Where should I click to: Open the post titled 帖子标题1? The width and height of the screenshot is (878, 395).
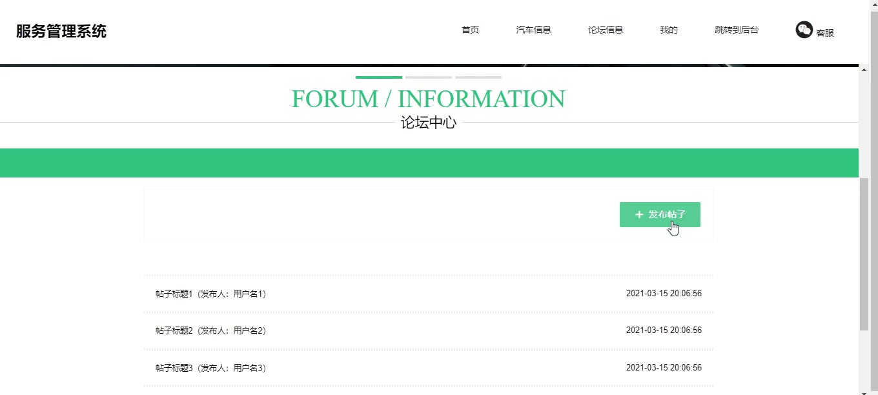tap(210, 294)
